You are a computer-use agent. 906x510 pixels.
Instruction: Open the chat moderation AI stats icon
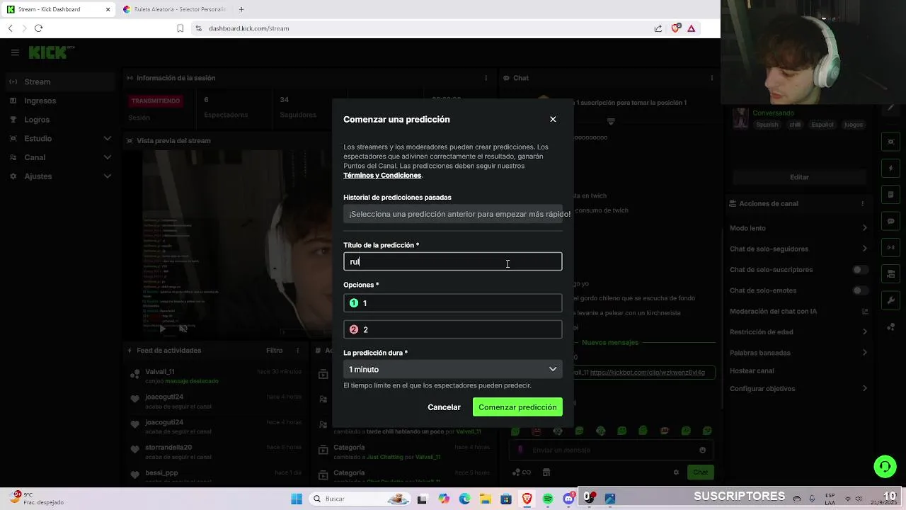click(865, 311)
